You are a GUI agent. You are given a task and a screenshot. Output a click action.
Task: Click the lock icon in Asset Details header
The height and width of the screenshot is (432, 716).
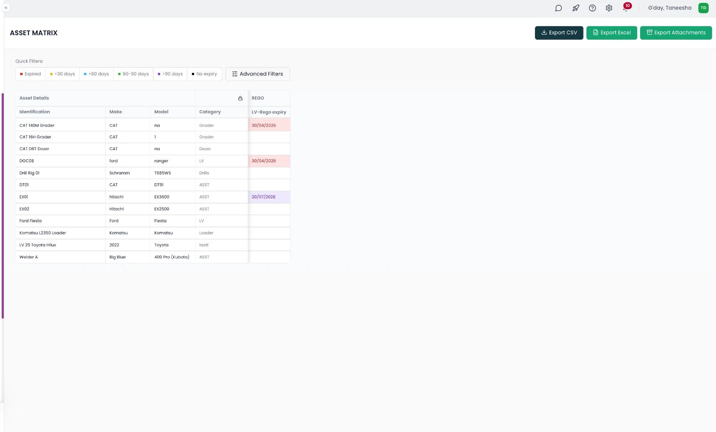click(240, 98)
